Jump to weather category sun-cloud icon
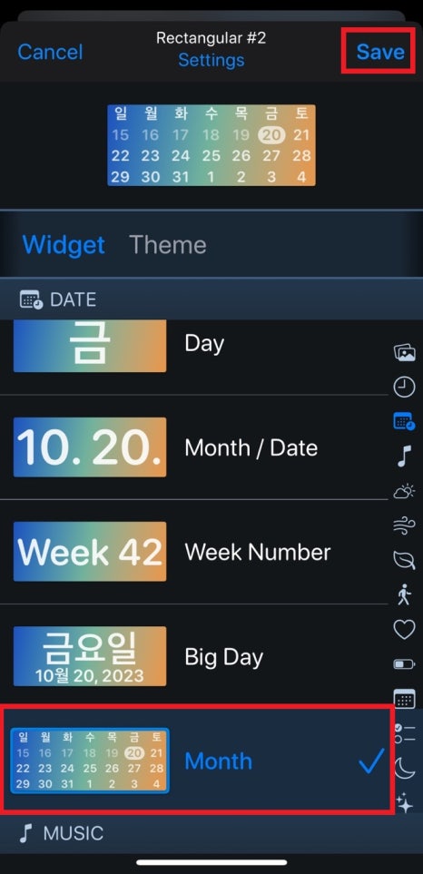 click(404, 491)
